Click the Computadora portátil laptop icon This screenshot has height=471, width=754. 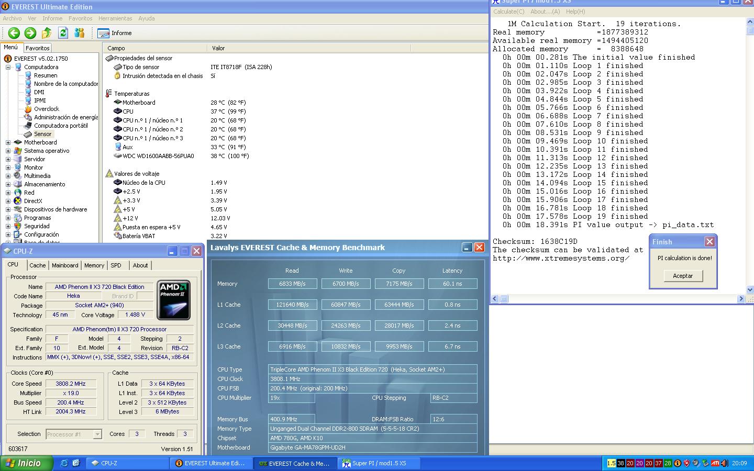(28, 126)
